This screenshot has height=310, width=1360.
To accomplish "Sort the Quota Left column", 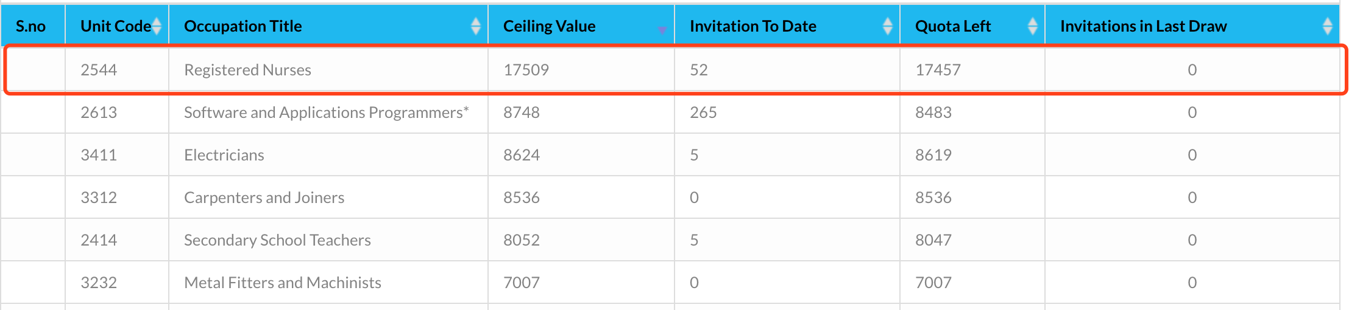I will [x=1032, y=26].
